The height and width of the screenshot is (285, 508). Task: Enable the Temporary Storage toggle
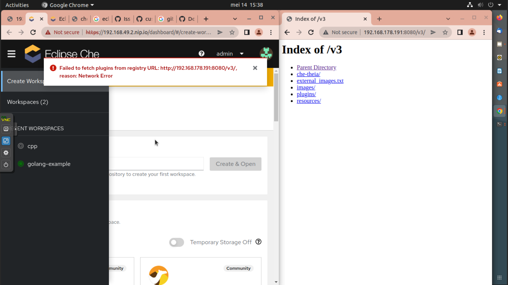176,242
